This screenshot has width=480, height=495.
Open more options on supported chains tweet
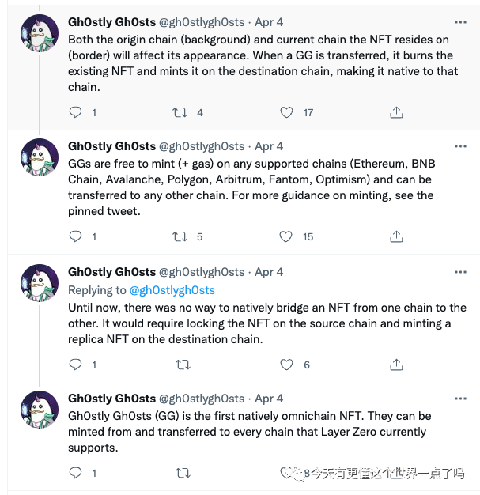click(459, 146)
